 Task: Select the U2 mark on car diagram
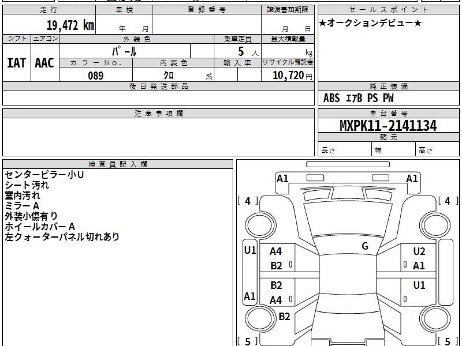pos(419,251)
